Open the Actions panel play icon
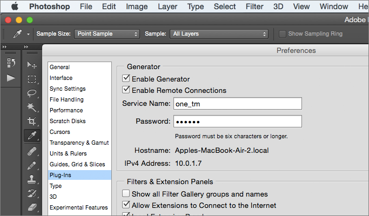369x216 pixels. (11, 78)
